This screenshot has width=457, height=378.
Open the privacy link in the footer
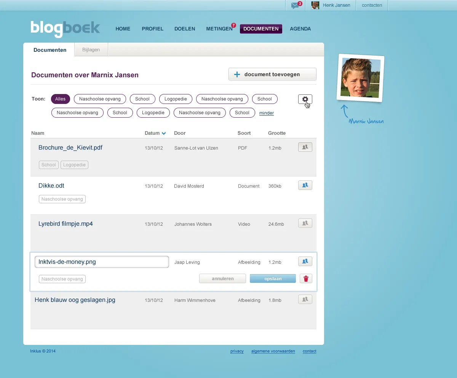click(237, 351)
